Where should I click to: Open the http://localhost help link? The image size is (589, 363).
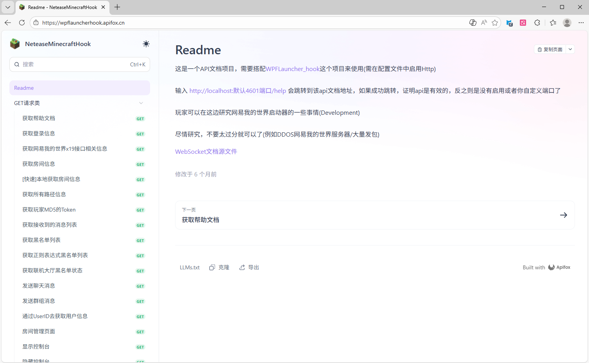click(238, 91)
